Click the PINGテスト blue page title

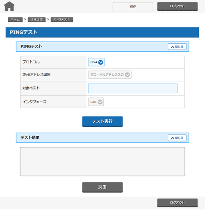point(23,32)
